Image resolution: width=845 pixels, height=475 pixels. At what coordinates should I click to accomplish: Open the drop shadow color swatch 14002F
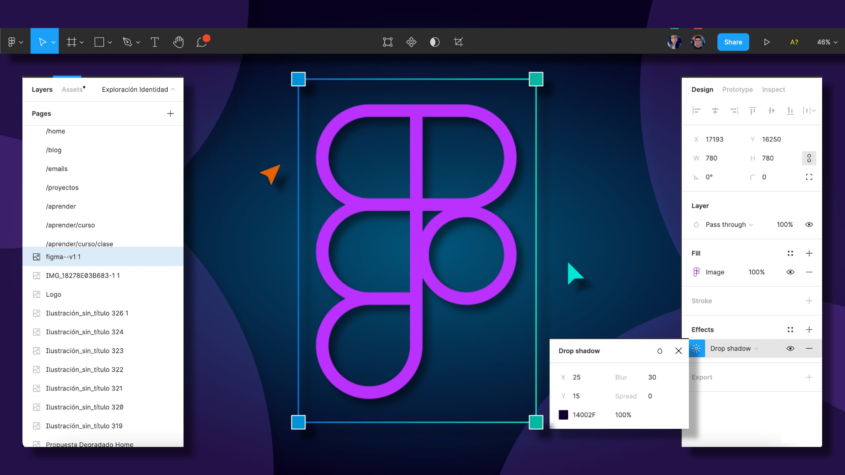click(563, 414)
